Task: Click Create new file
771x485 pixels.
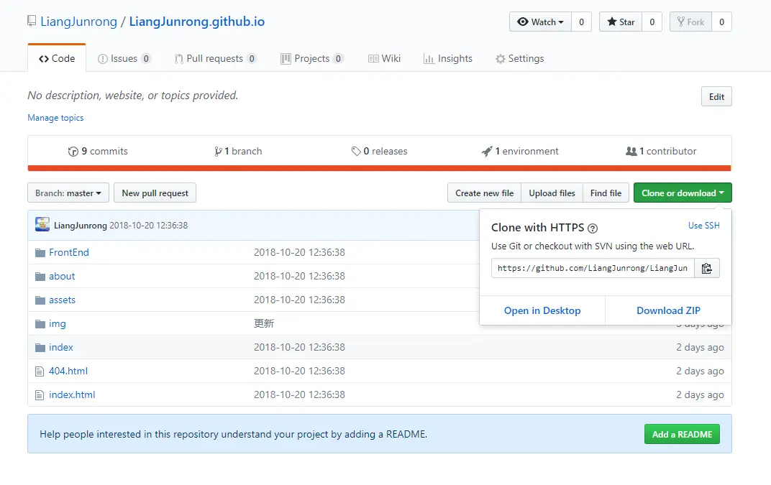Action: click(x=484, y=193)
